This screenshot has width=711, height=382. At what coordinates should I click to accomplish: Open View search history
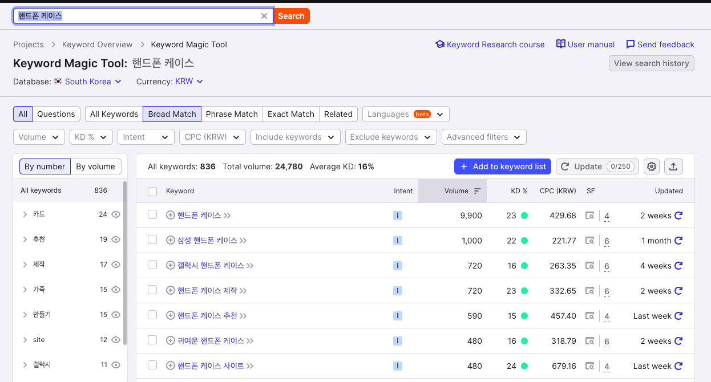(x=652, y=63)
